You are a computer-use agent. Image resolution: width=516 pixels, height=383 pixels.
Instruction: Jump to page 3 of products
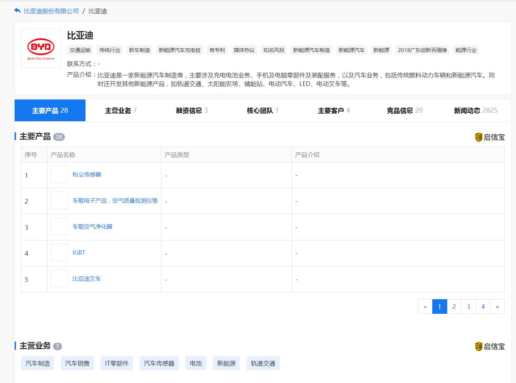click(469, 307)
